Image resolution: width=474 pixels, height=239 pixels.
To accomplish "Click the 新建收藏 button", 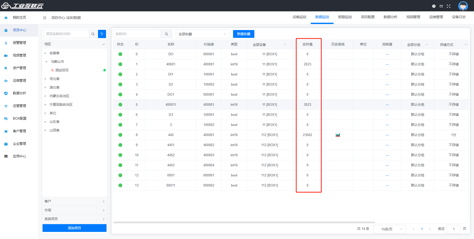I will point(244,34).
